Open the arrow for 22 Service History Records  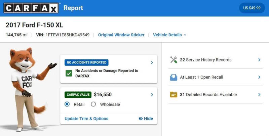click(259, 60)
